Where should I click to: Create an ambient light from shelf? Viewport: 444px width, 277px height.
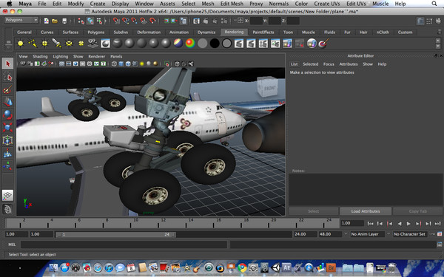pyautogui.click(x=21, y=44)
